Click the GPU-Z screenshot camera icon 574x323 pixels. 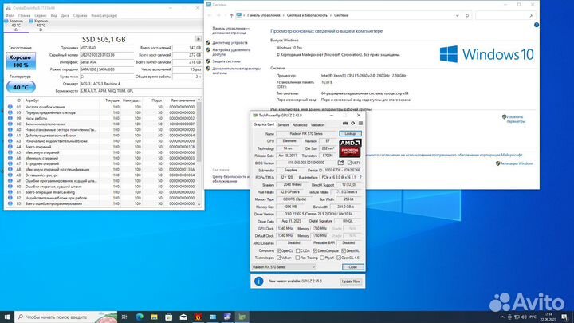point(345,124)
